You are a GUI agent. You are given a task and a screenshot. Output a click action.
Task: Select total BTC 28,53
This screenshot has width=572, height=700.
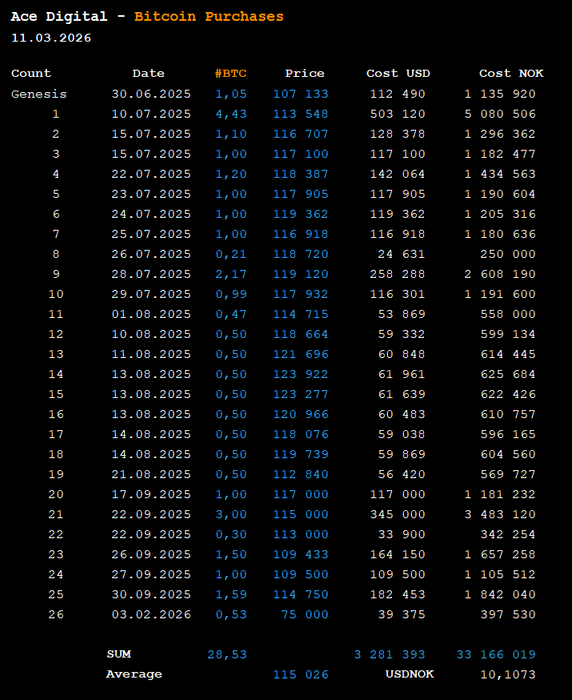click(x=227, y=655)
